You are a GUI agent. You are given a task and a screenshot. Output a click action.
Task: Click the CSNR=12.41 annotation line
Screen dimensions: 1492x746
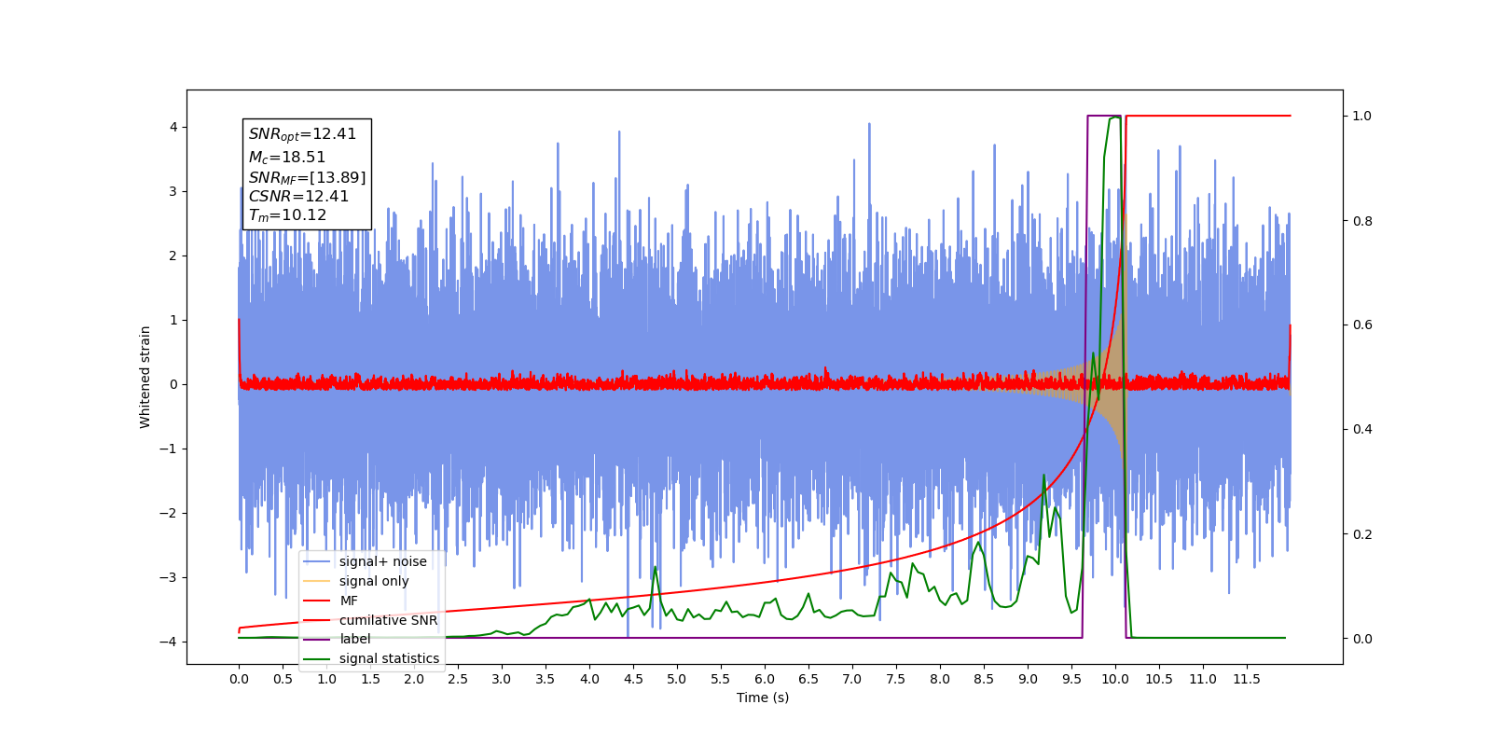click(298, 197)
